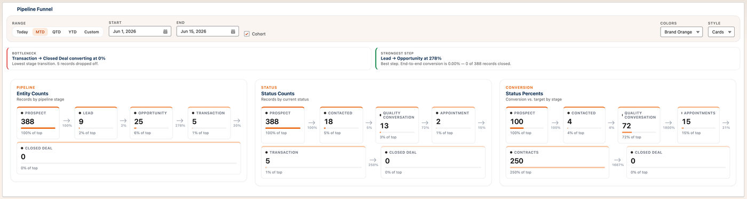747x199 pixels.
Task: Click the Appointments card showing 15
Action: coord(698,125)
